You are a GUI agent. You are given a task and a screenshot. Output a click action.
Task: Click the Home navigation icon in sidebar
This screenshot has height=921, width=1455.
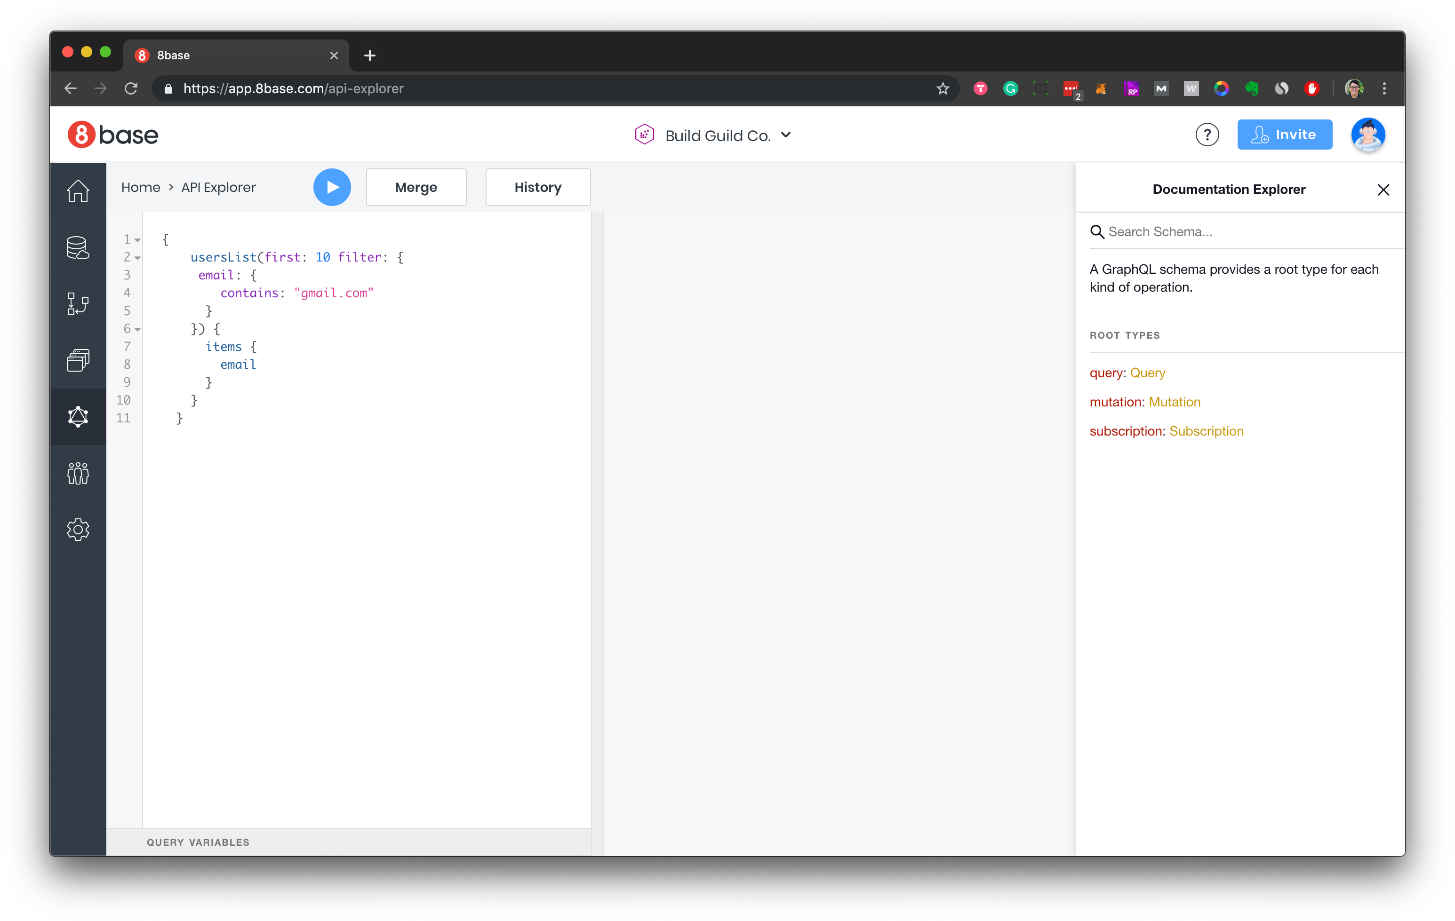pyautogui.click(x=79, y=192)
